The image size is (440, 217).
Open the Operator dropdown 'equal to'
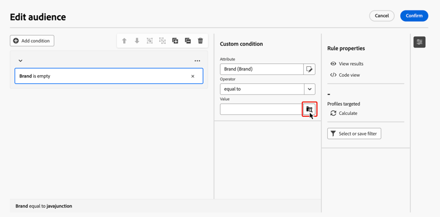268,89
